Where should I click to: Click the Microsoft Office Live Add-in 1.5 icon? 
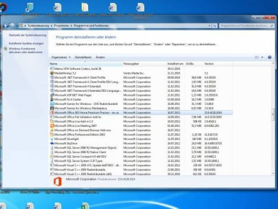52,121
